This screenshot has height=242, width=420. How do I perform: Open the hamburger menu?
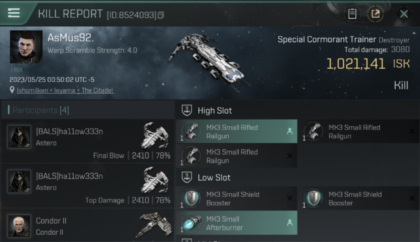pos(14,13)
